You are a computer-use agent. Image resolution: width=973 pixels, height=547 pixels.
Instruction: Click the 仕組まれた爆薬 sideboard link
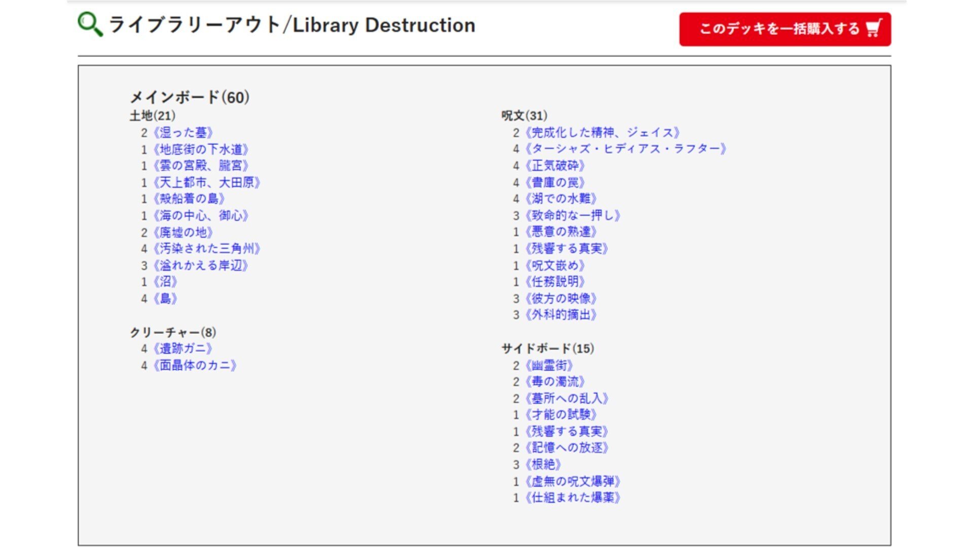click(x=573, y=497)
